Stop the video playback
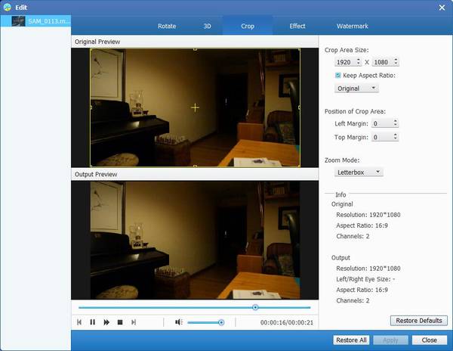Screen dimensions: 453x351 [x=120, y=322]
